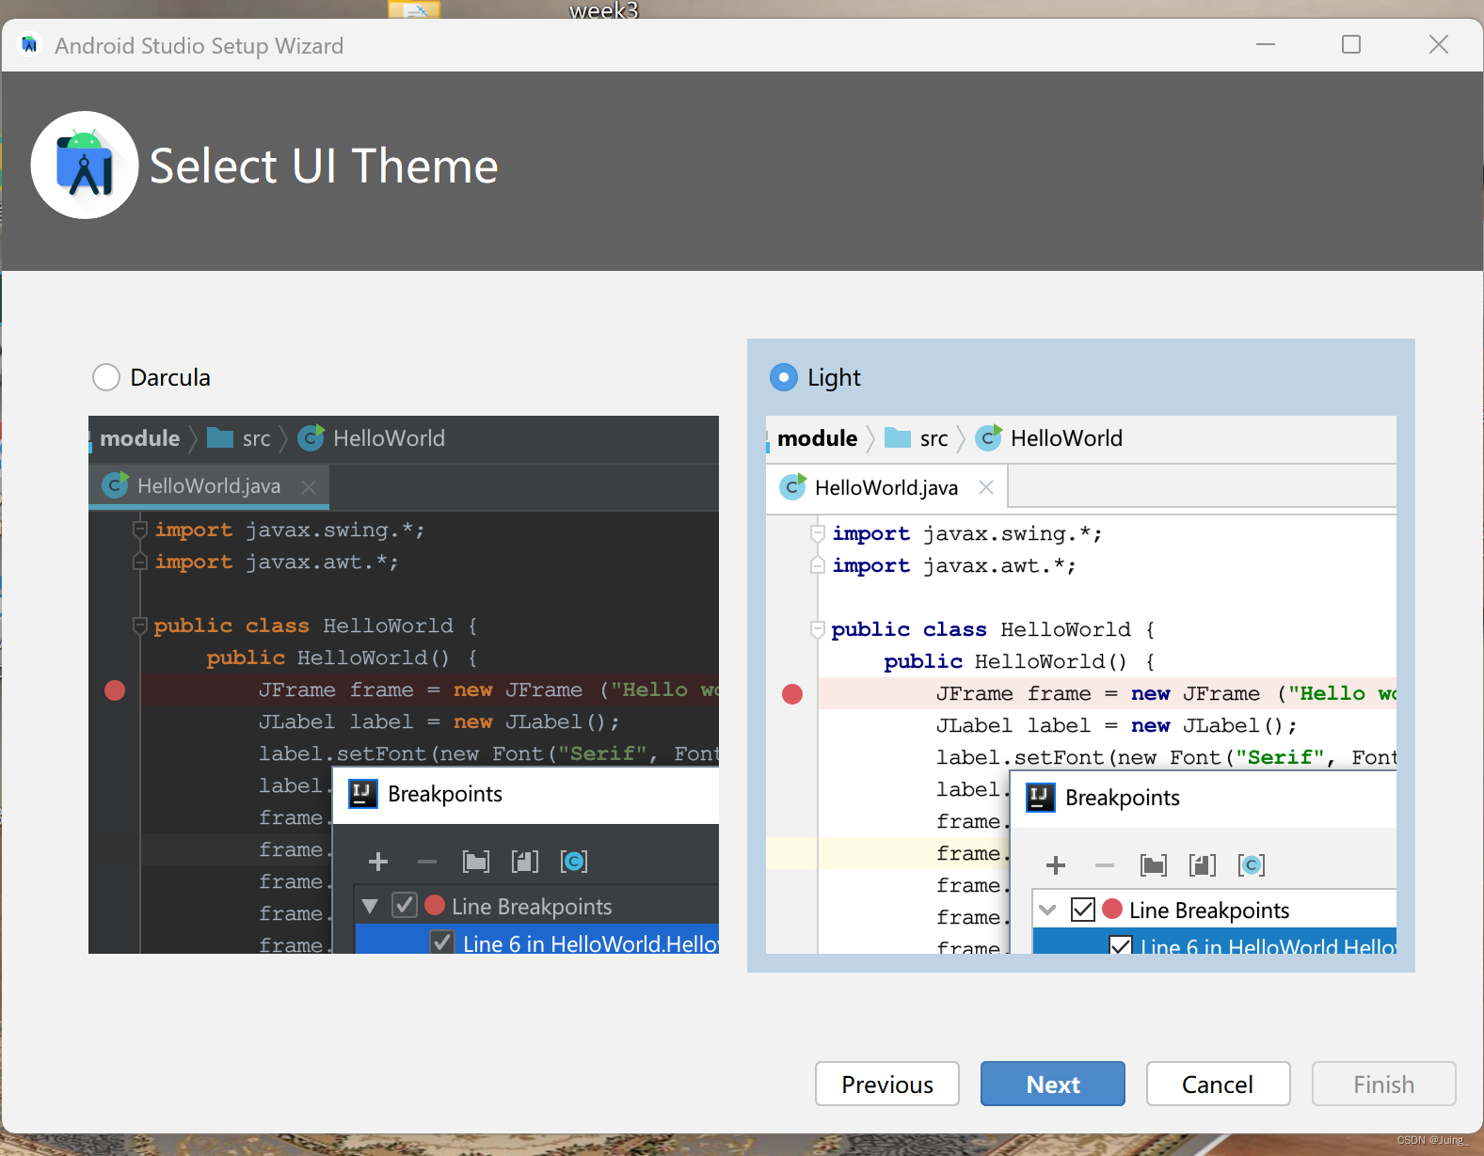This screenshot has height=1156, width=1484.
Task: Toggle Line Breakpoints checkbox in Darcula preview
Action: [405, 906]
